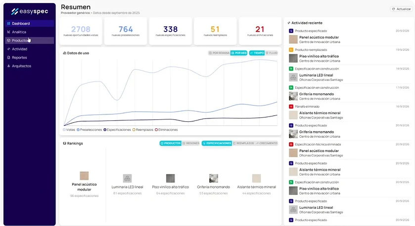Open Panel acústico modular ranking thumbnail
415x226 pixels.
click(x=84, y=176)
